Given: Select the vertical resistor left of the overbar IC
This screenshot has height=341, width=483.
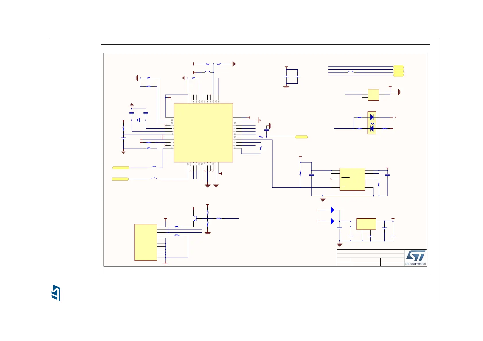Looking at the screenshot, I should point(300,174).
